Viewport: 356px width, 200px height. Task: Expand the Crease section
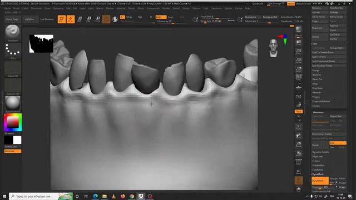coord(316,161)
